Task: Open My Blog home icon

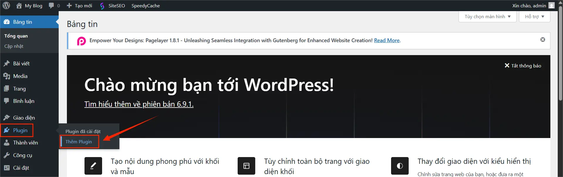Action: pos(19,6)
